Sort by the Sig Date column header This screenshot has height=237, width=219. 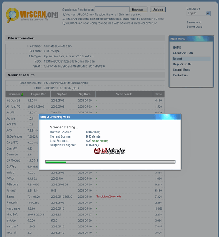pyautogui.click(x=85, y=94)
